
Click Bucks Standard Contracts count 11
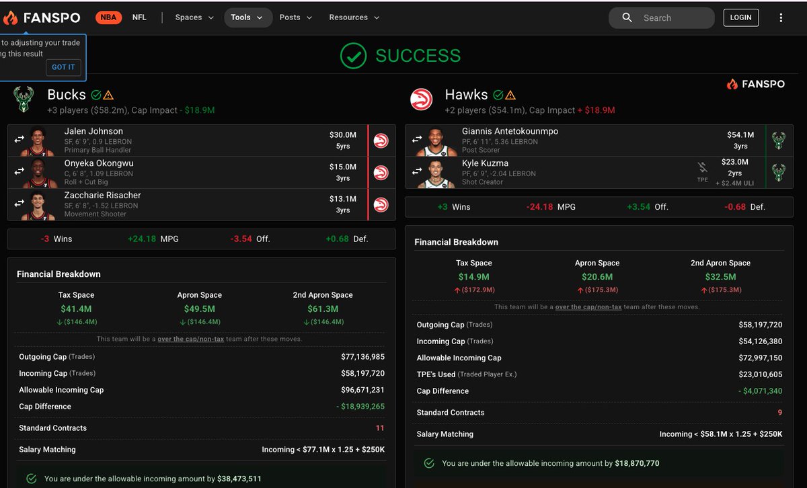pyautogui.click(x=381, y=428)
